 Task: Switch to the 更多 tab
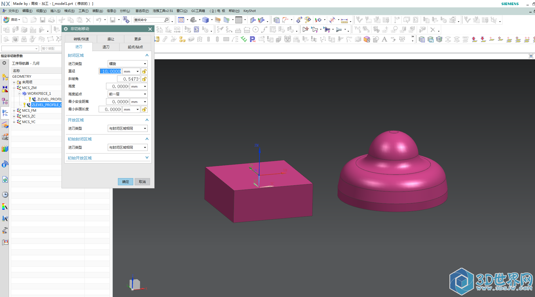[138, 39]
